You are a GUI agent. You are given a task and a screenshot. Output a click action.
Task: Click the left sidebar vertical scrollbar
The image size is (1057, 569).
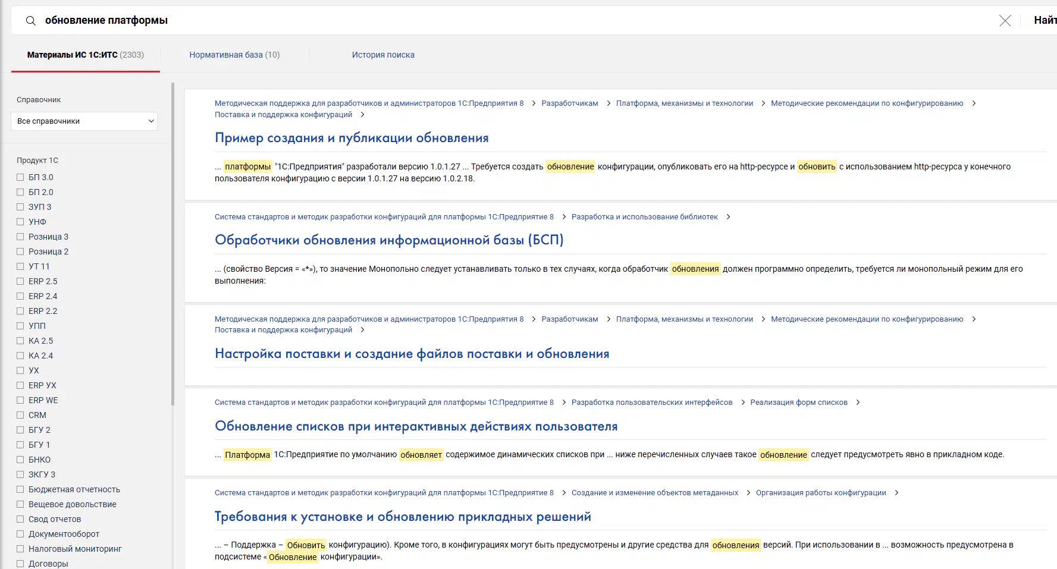click(173, 244)
